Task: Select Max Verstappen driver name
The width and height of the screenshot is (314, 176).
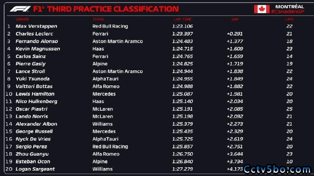Action: tap(36, 26)
